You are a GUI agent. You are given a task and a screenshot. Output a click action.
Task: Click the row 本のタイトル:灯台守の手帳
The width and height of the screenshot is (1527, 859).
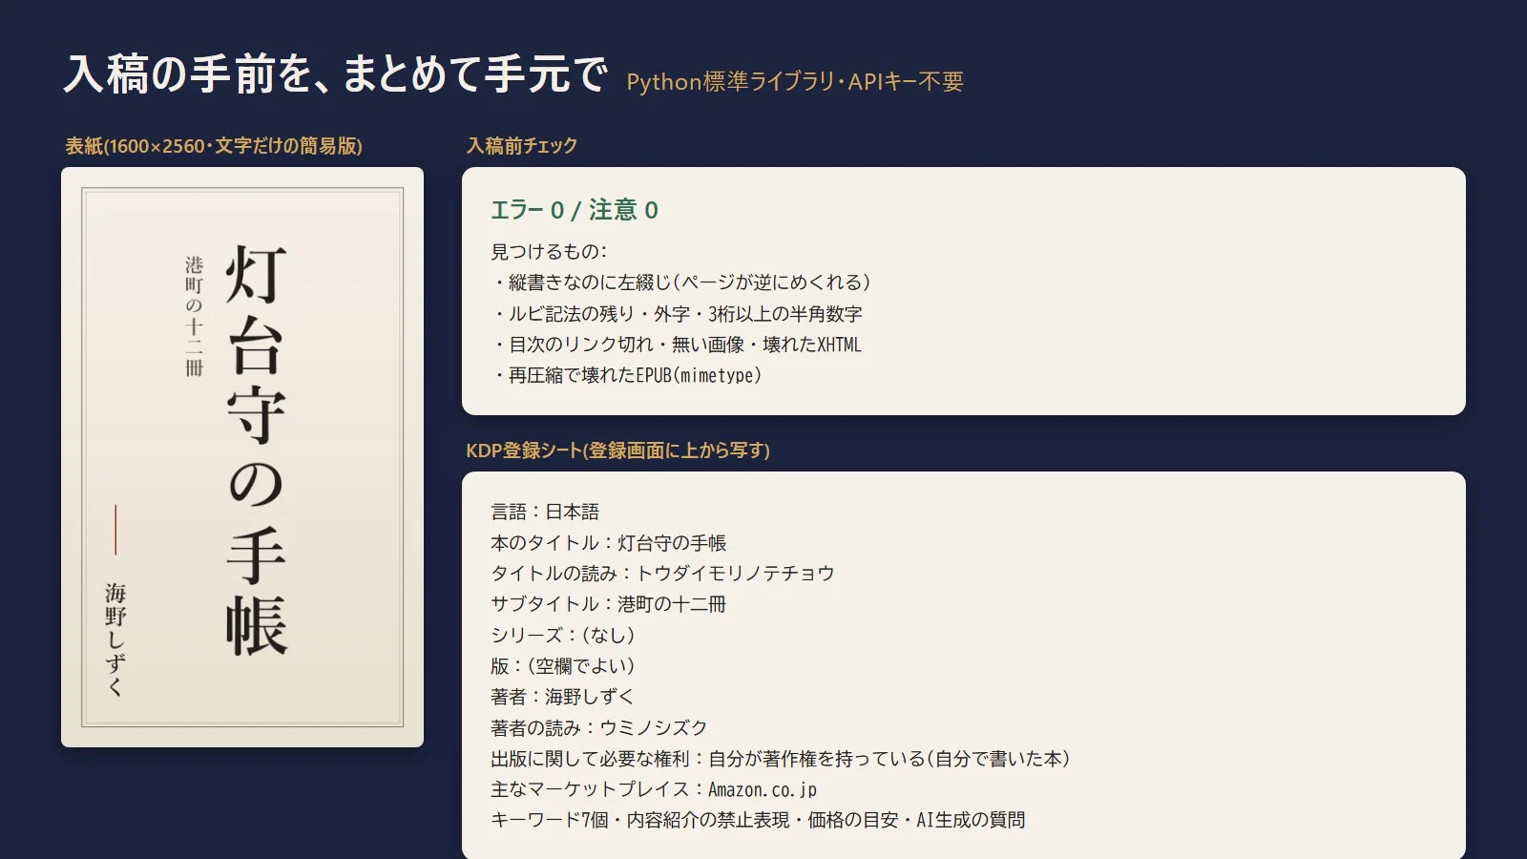click(609, 543)
